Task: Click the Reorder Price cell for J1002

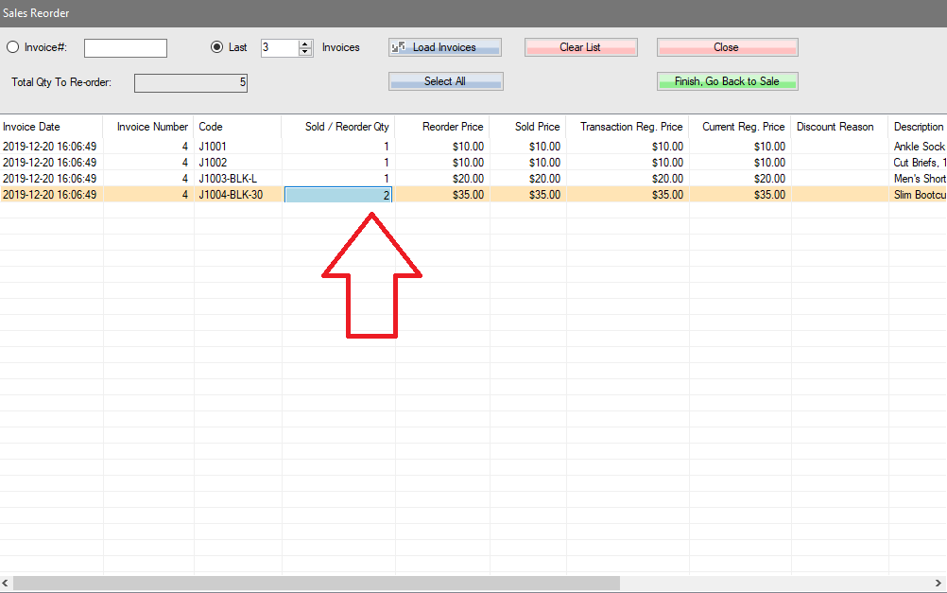Action: [442, 163]
